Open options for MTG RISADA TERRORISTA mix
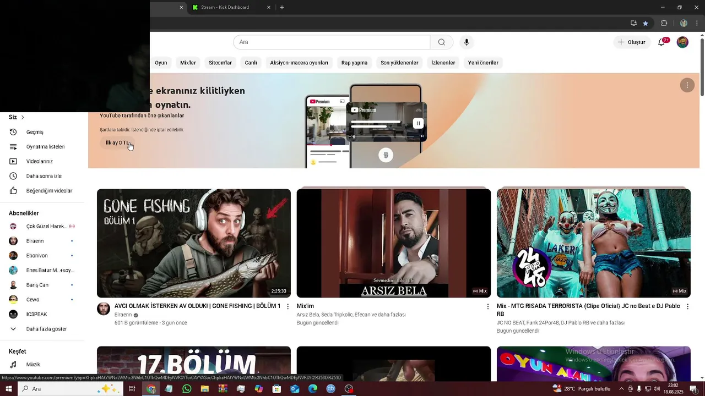This screenshot has width=705, height=396. click(x=687, y=306)
